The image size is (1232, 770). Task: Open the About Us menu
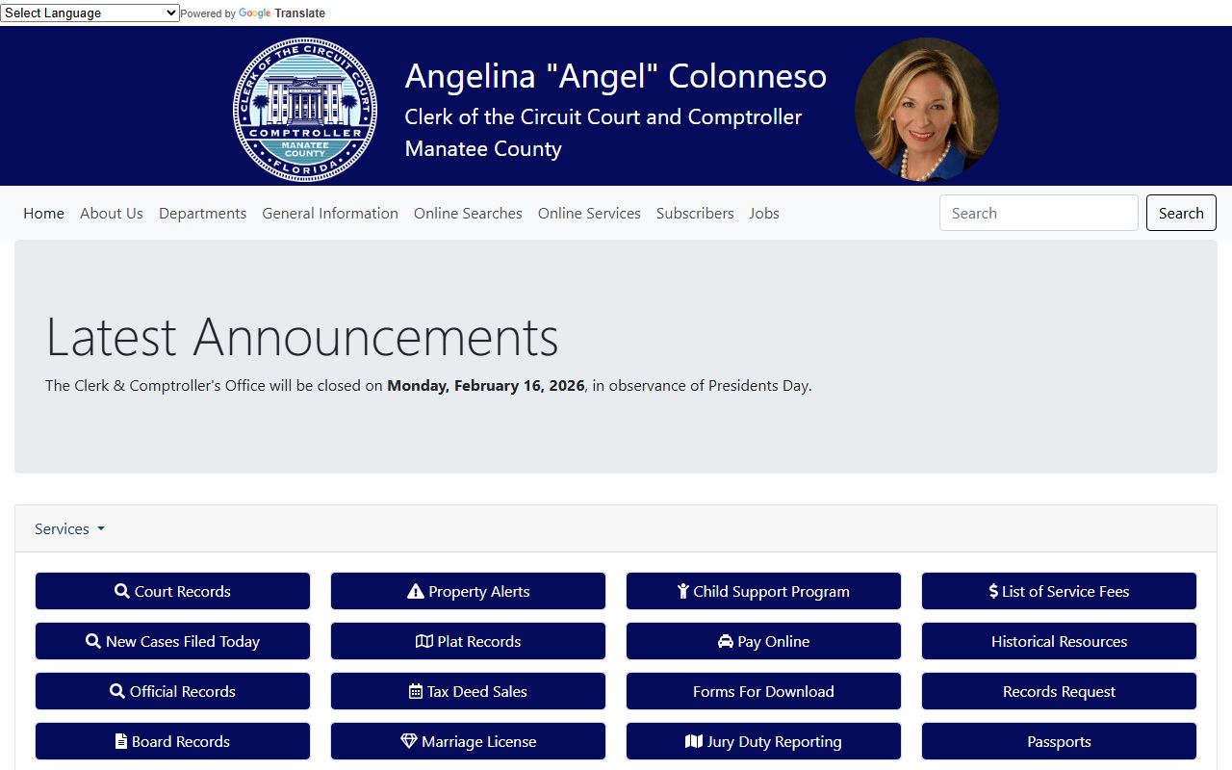pos(112,213)
